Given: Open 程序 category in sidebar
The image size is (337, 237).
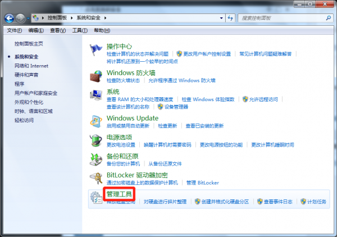Looking at the screenshot, I should 19,84.
